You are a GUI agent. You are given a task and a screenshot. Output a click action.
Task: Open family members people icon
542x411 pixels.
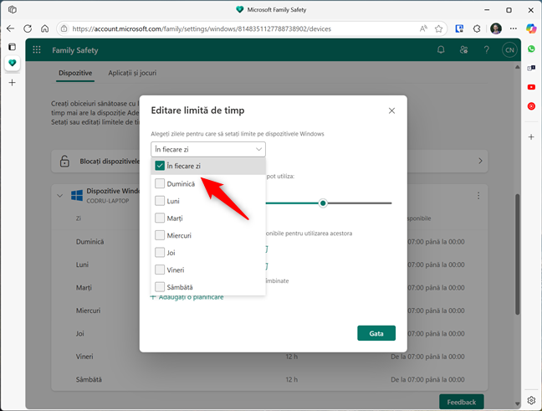click(463, 50)
